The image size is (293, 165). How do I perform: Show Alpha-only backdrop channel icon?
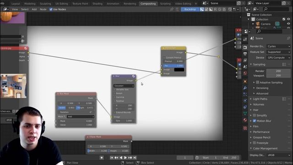211,9
